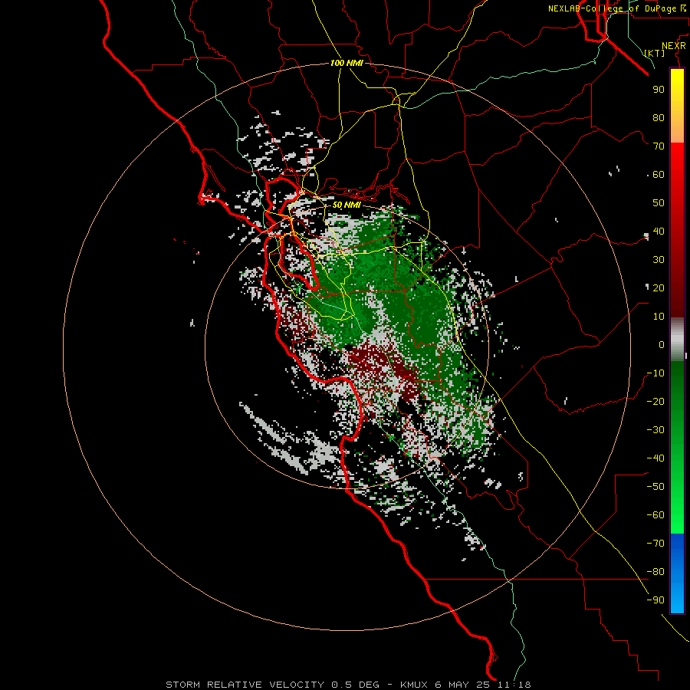
Task: Pick the yellow top segment of color bar
Action: coord(677,106)
